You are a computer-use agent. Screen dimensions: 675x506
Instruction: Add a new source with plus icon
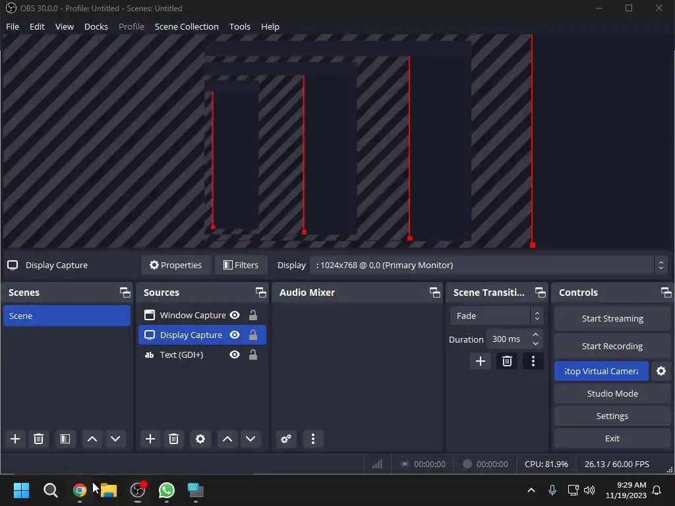[150, 439]
